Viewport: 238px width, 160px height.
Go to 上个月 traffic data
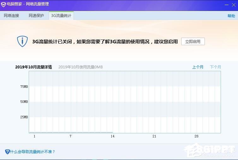pyautogui.click(x=198, y=67)
